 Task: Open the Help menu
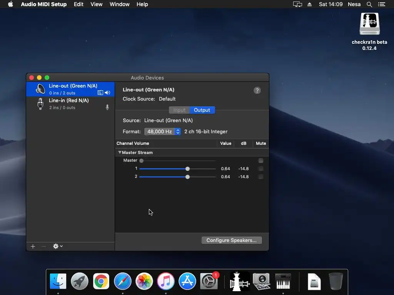coord(142,4)
